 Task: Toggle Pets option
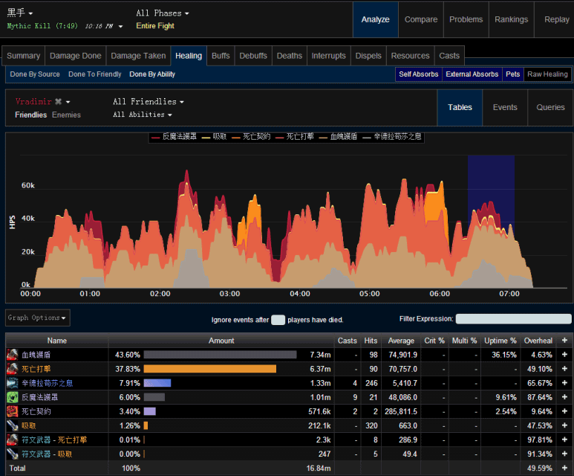[512, 74]
